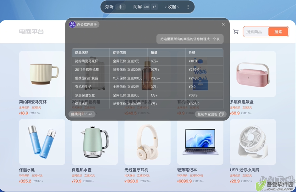
Task: Close the assistant answer panel
Action: [x=223, y=24]
